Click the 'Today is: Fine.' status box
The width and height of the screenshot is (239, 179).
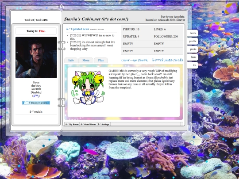point(36,31)
